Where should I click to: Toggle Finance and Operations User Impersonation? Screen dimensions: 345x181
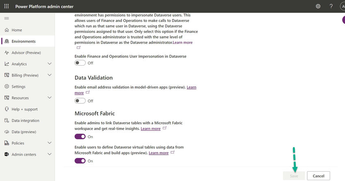[80, 63]
